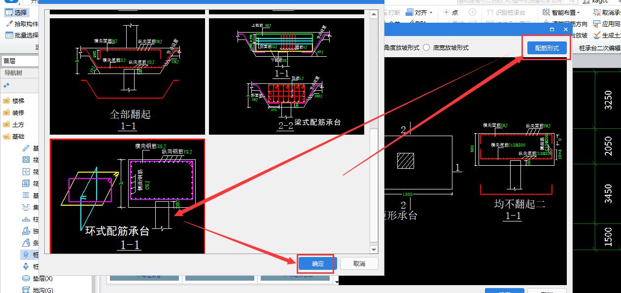Open the 对齐 align dropdown
The width and height of the screenshot is (621, 293).
tap(423, 12)
